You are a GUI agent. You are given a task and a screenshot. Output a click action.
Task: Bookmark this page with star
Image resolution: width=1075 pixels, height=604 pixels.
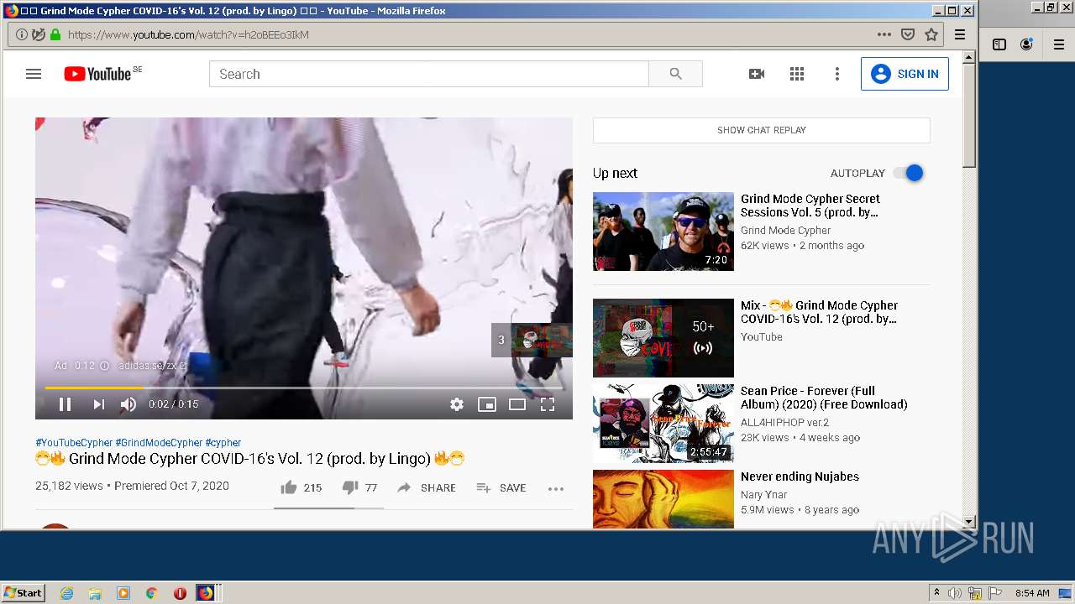pos(931,34)
